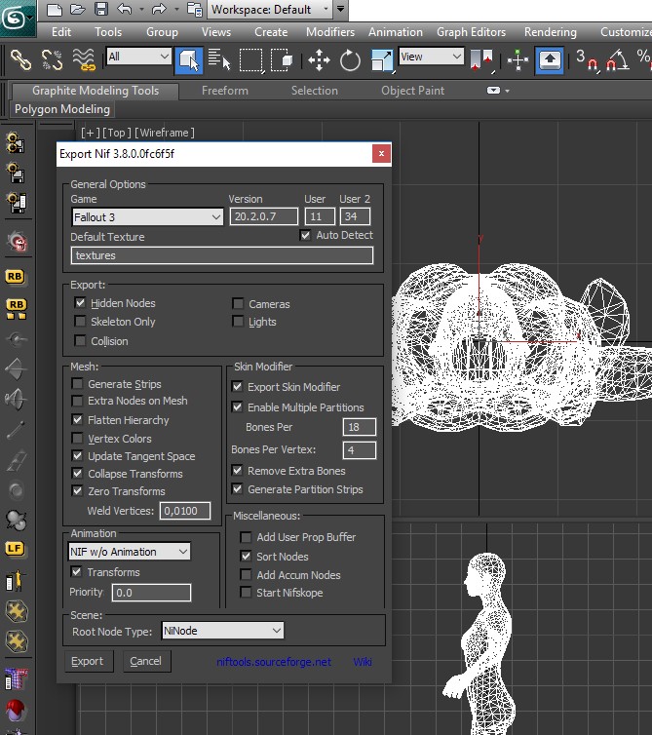The height and width of the screenshot is (735, 652).
Task: Click the LF sidebar icon
Action: click(x=15, y=549)
